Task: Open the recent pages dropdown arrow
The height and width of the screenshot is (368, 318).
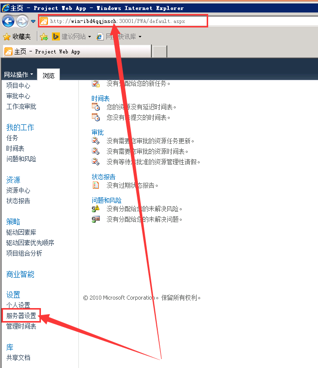Action: [x=33, y=21]
